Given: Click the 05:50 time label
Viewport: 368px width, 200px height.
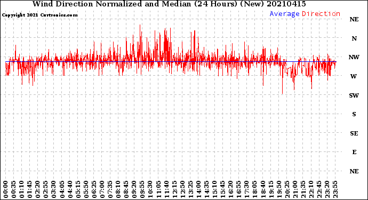Looking at the screenshot, I should coord(86,189).
